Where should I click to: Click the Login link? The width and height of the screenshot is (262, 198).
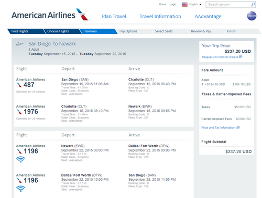[x=173, y=4]
